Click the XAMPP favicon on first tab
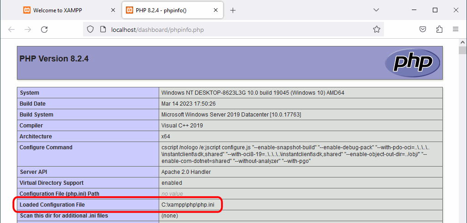 (27, 10)
